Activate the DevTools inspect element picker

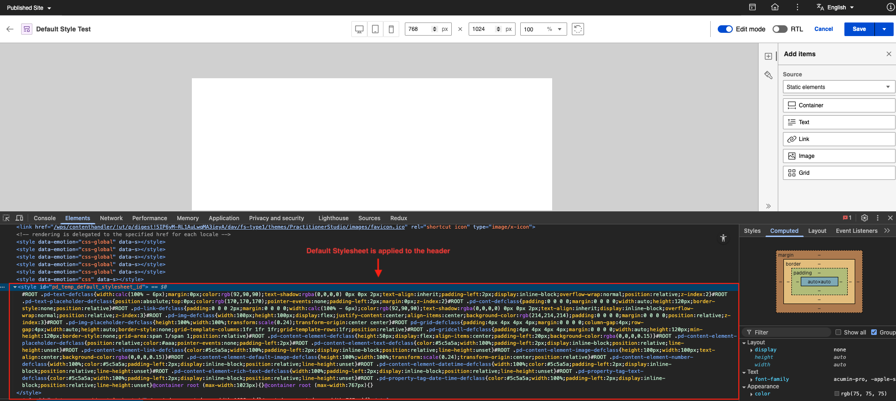tap(6, 218)
